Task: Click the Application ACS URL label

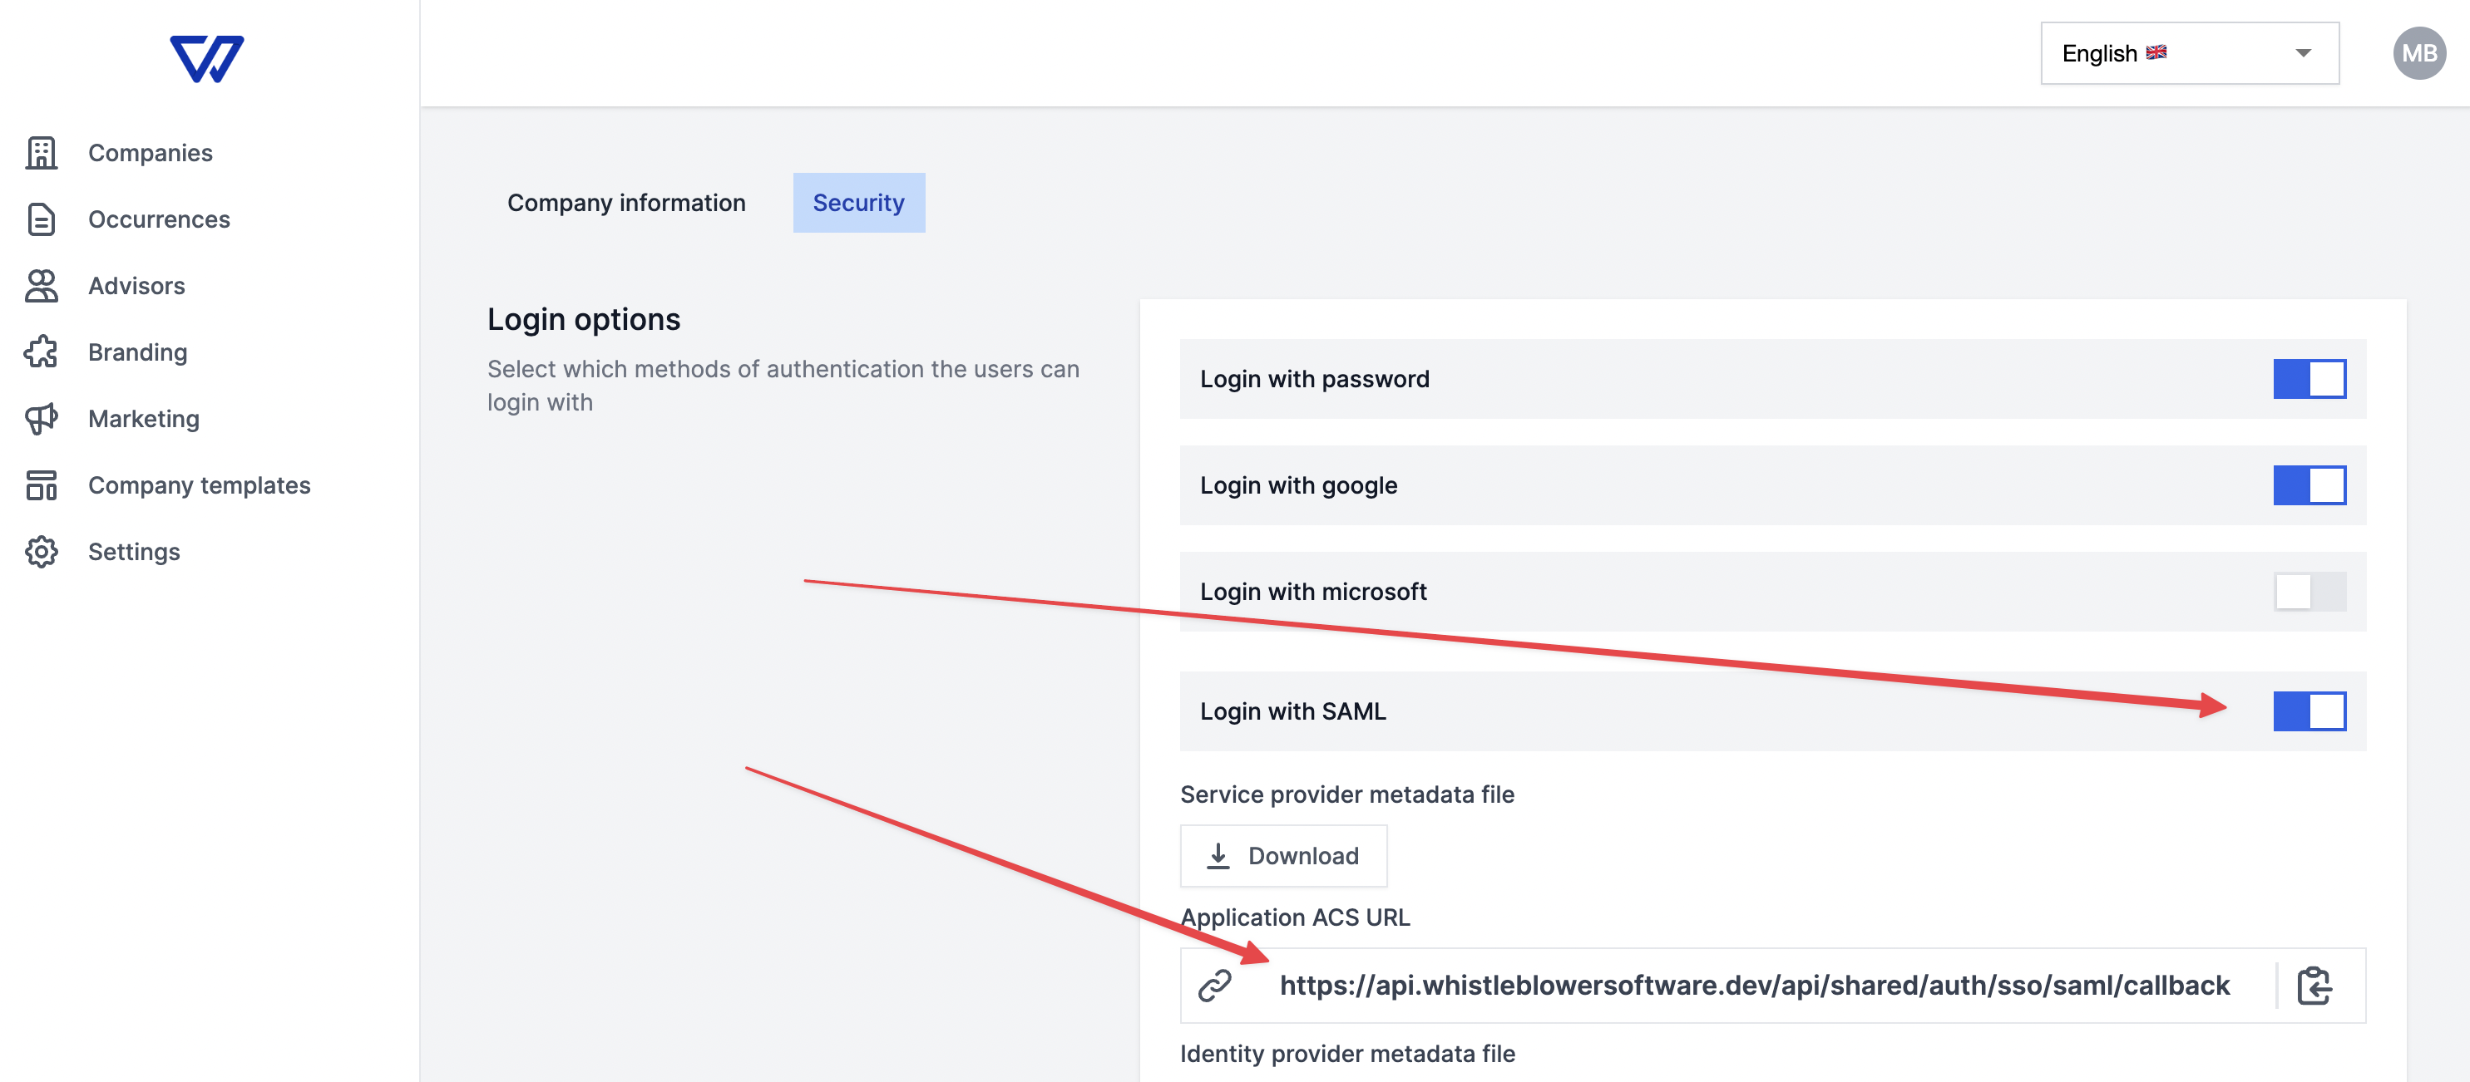Action: [x=1296, y=917]
